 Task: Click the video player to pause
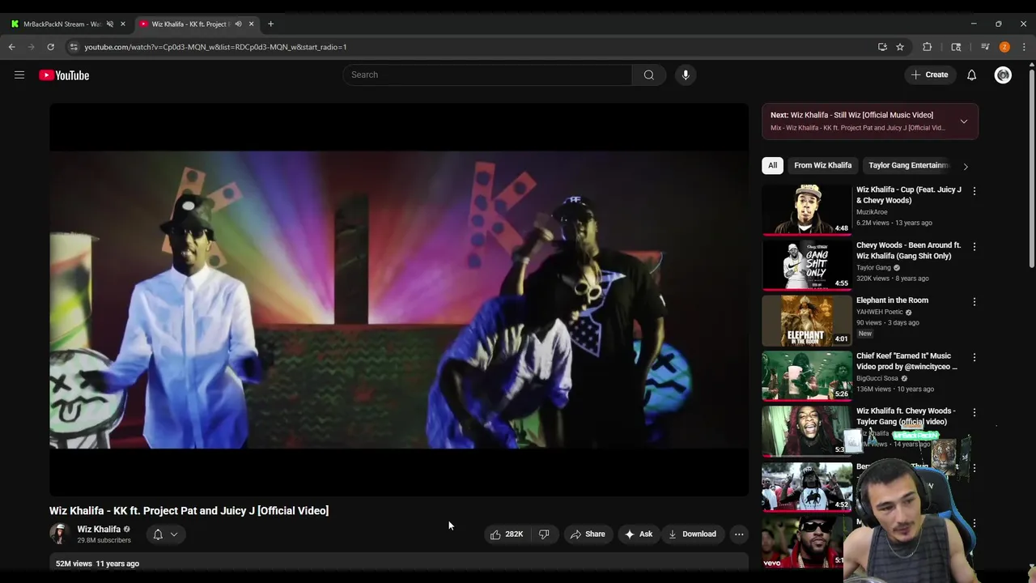tap(399, 300)
